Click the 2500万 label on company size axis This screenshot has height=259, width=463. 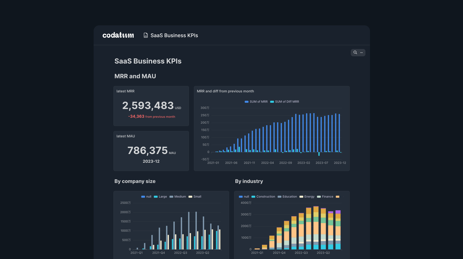125,203
